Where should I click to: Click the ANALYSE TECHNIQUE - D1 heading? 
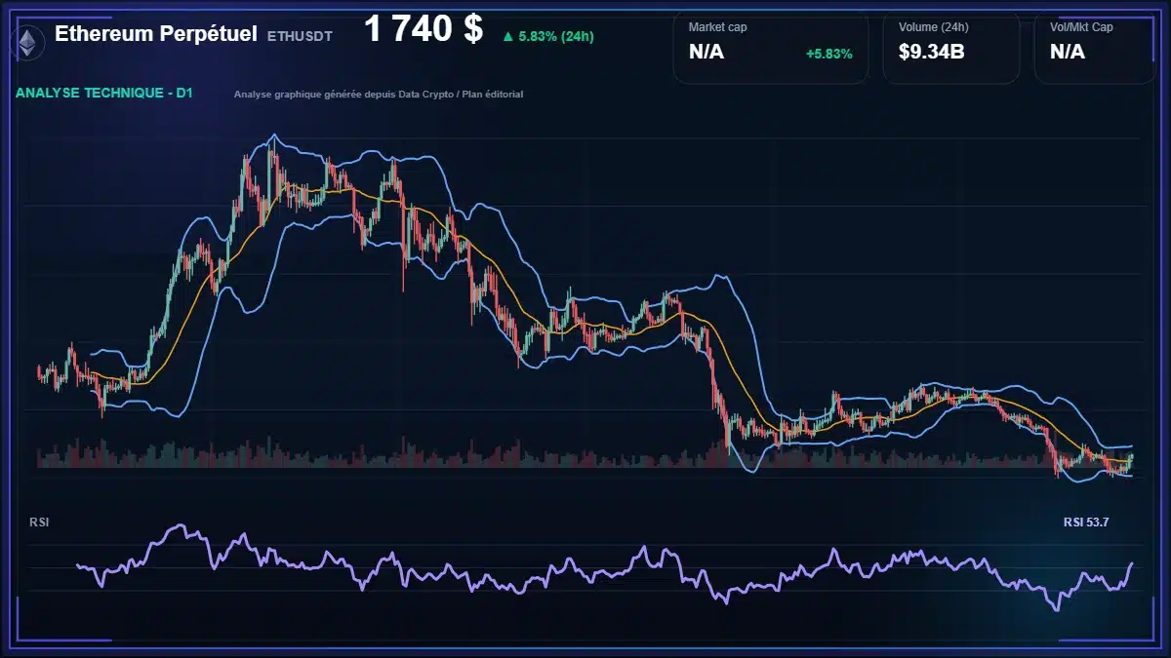105,94
